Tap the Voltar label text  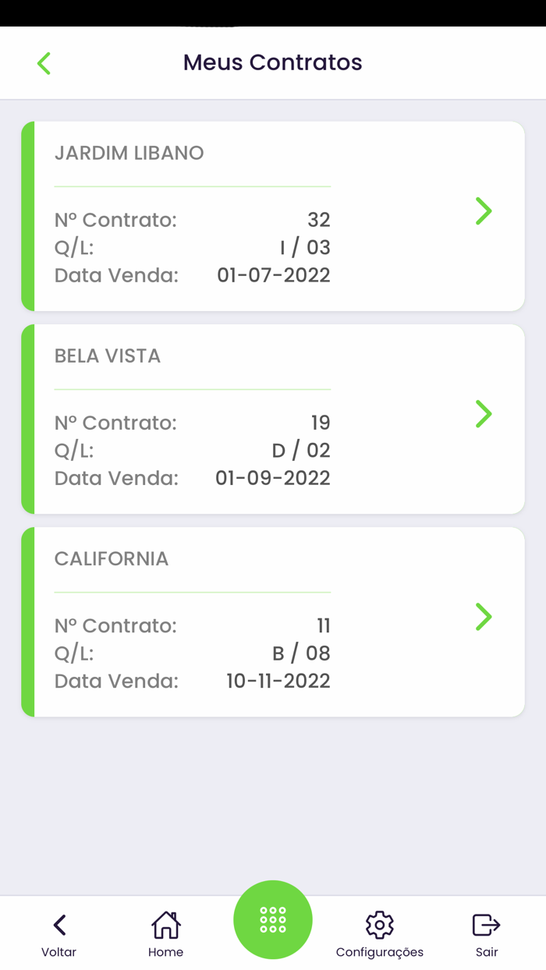pyautogui.click(x=59, y=952)
